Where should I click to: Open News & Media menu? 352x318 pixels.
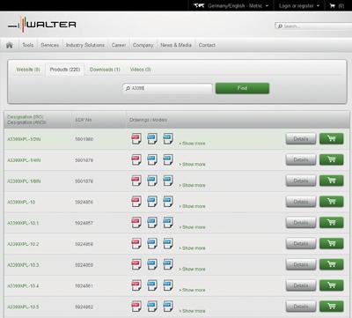pos(176,45)
